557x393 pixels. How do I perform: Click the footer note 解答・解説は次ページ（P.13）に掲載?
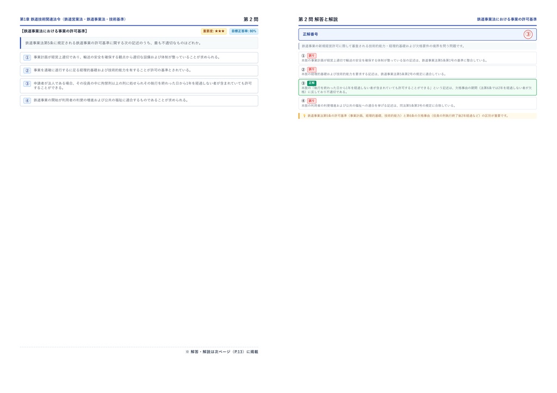pyautogui.click(x=222, y=352)
